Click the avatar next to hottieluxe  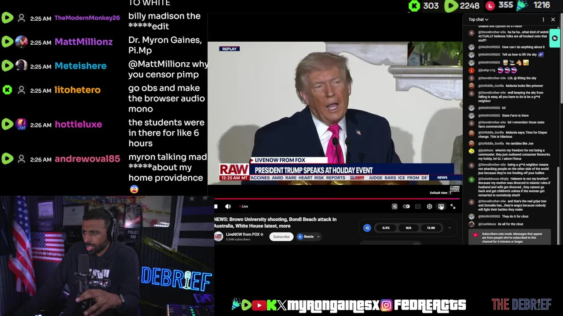pos(21,124)
